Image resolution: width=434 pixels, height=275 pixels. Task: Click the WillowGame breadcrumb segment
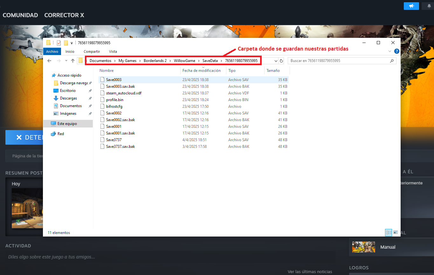[184, 61]
